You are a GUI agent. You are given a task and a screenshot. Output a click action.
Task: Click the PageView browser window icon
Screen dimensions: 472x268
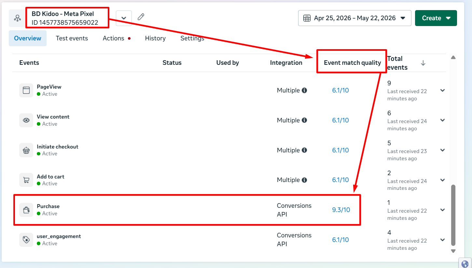[x=26, y=90]
